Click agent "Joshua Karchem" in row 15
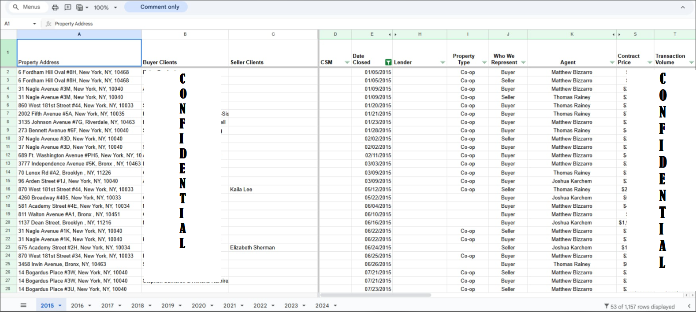The image size is (696, 312). [x=572, y=181]
